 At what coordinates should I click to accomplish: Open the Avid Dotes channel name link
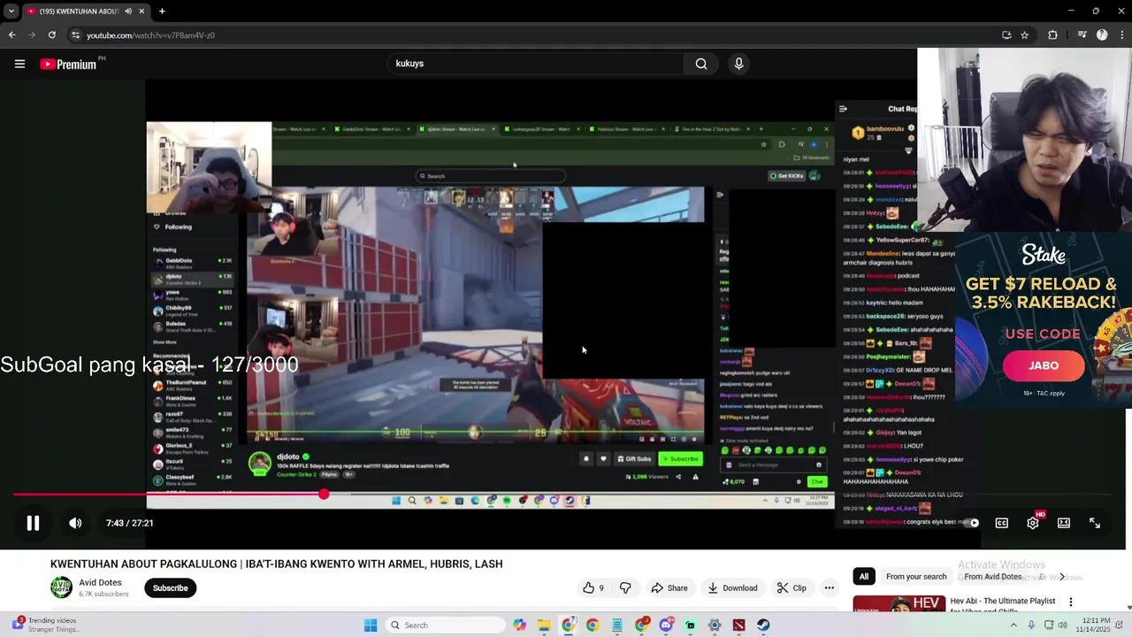(x=100, y=582)
